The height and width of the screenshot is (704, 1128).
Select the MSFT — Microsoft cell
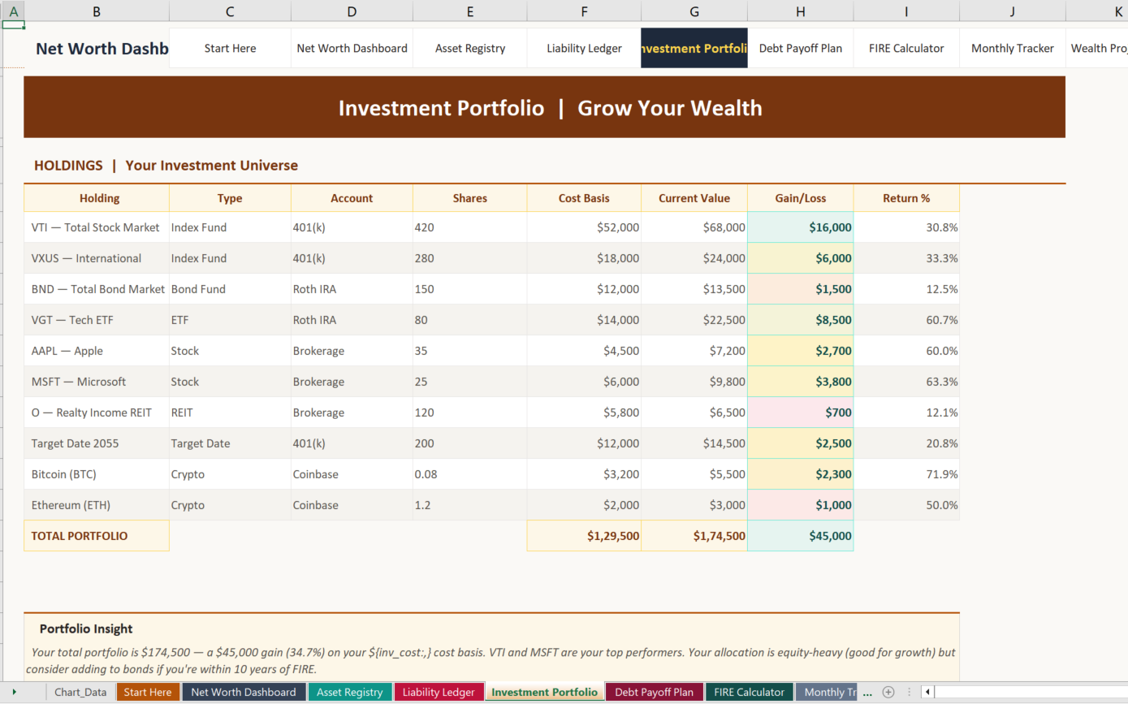(97, 382)
